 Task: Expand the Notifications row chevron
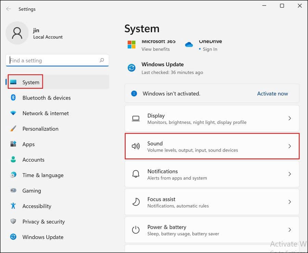(x=290, y=174)
